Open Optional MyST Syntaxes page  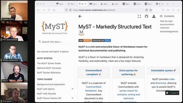(x=49, y=68)
